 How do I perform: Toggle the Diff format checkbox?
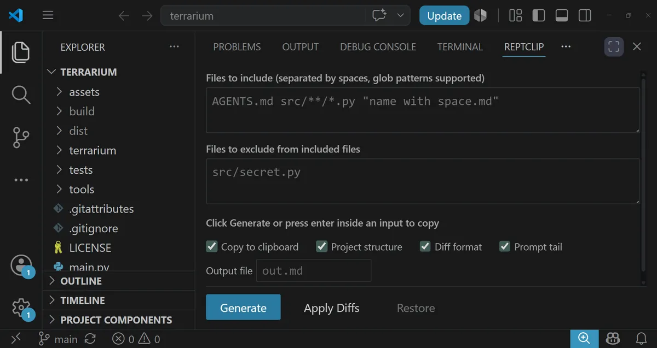coord(425,246)
